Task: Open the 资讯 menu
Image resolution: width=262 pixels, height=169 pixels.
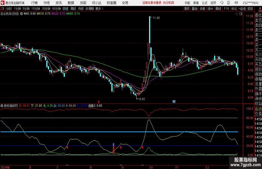Action: tap(59, 3)
